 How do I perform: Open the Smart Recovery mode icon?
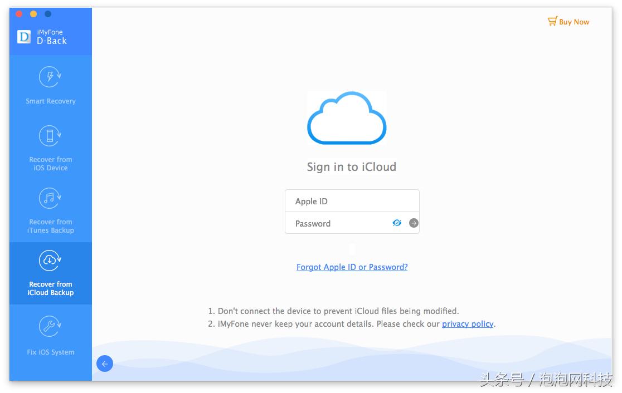coord(50,77)
